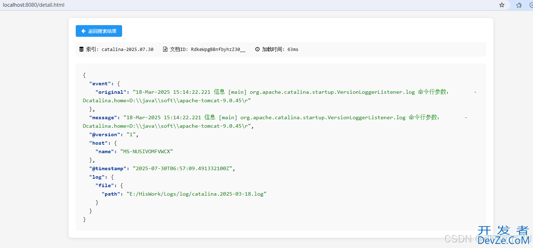Click the "log" JSON key
533x248 pixels.
97,177
